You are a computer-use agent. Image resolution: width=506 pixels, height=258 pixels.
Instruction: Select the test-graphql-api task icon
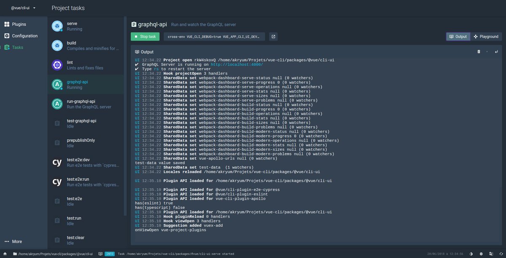(x=57, y=123)
